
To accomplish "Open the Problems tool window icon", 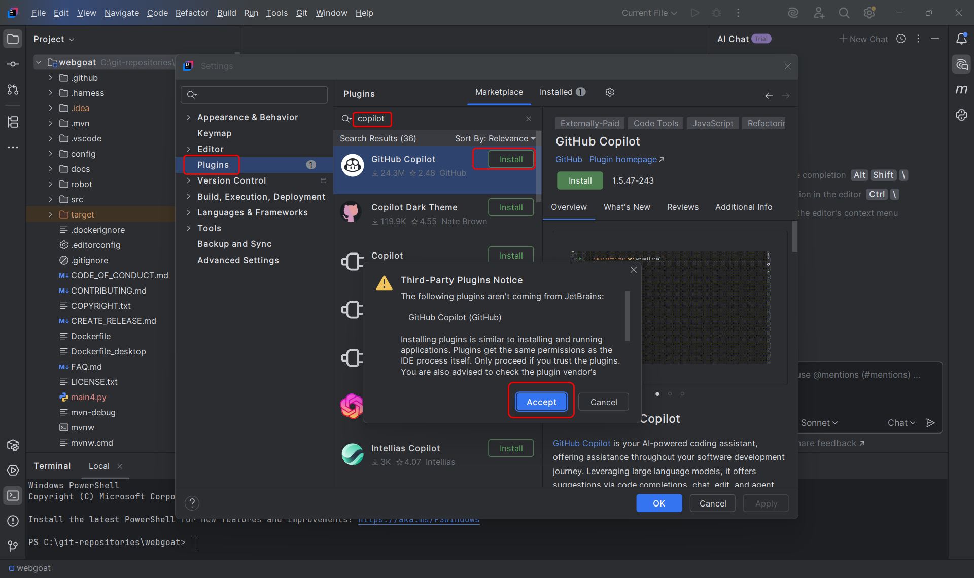I will pyautogui.click(x=13, y=521).
